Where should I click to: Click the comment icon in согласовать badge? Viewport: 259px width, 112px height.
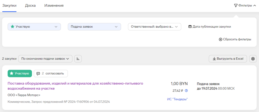[x=38, y=73]
